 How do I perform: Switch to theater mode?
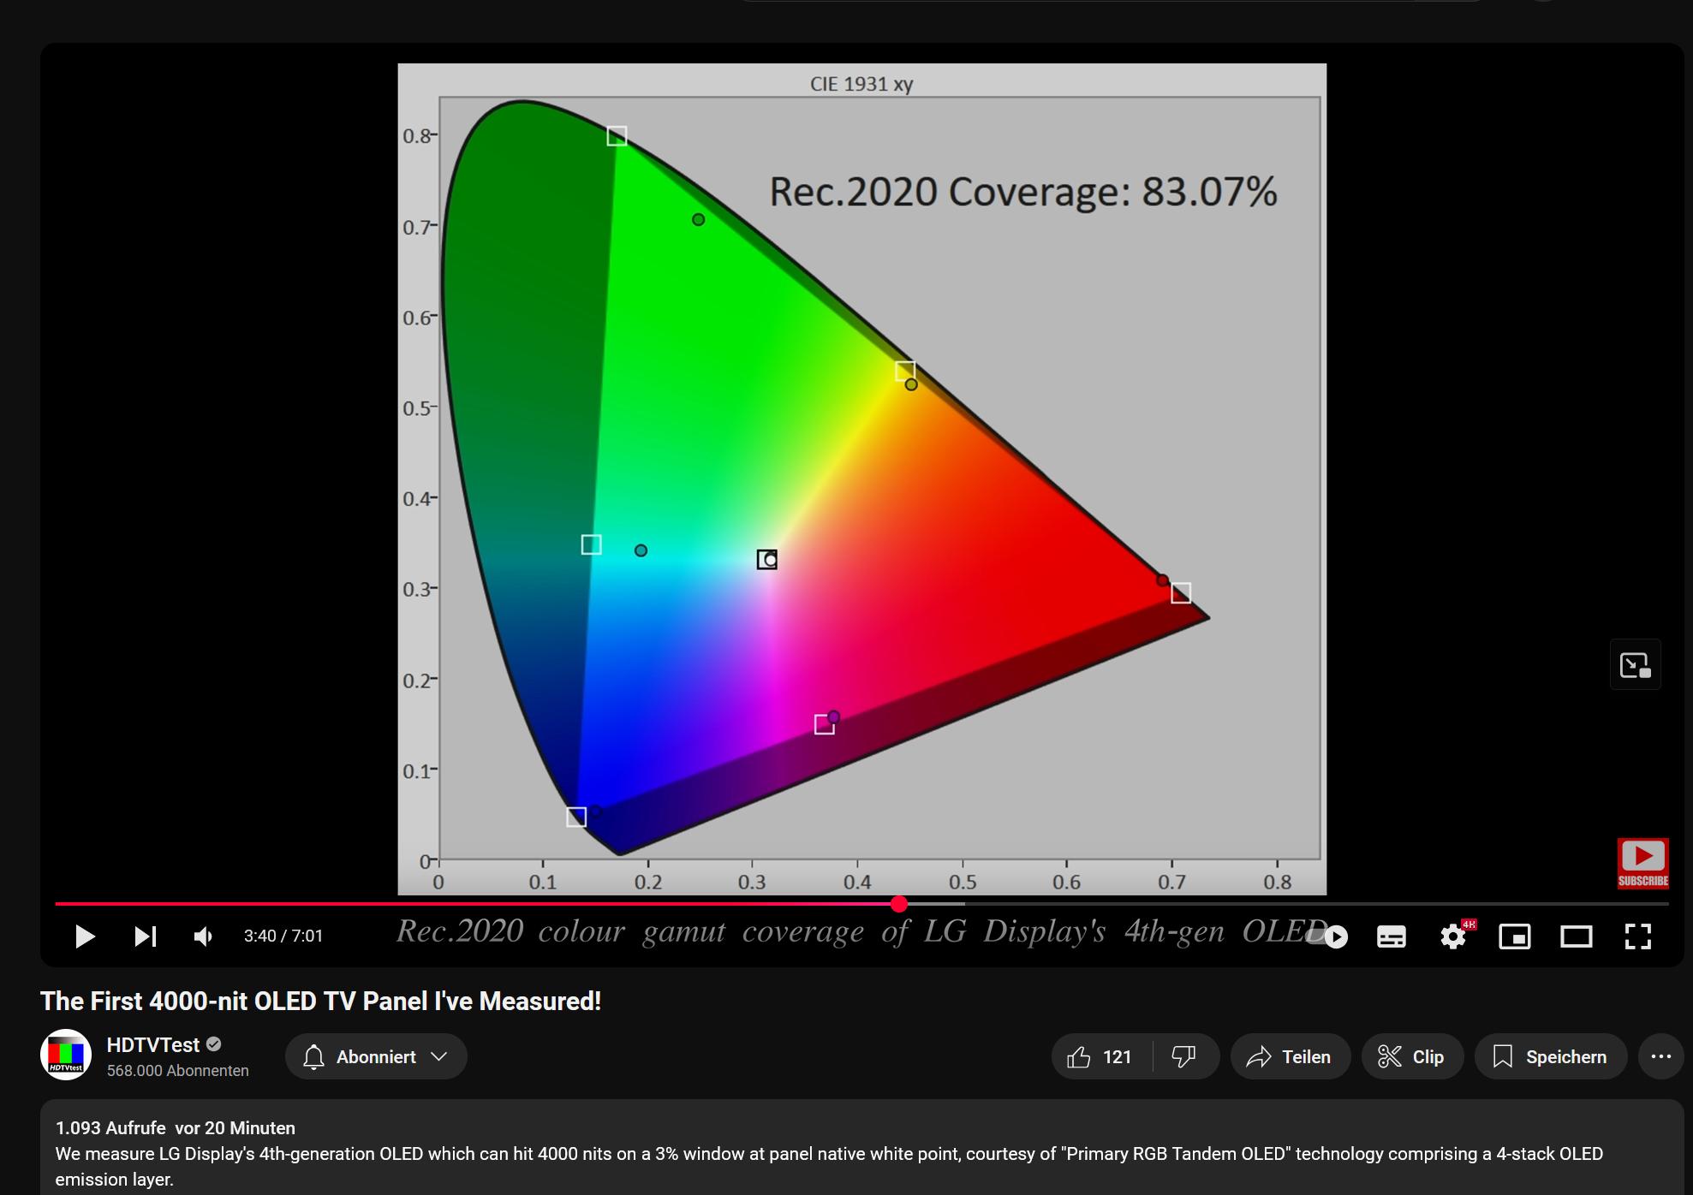coord(1577,936)
